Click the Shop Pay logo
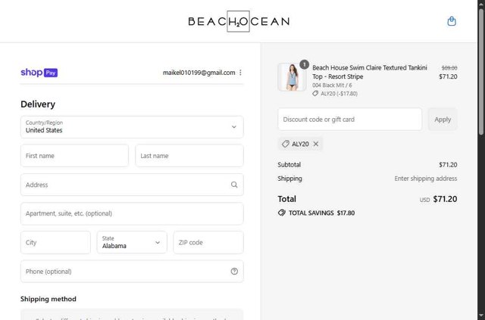Image resolution: width=485 pixels, height=320 pixels. (x=39, y=73)
